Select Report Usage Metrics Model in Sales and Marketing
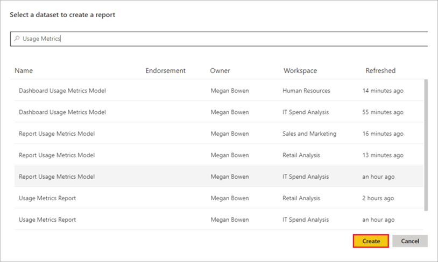Image resolution: width=438 pixels, height=262 pixels. tap(56, 134)
